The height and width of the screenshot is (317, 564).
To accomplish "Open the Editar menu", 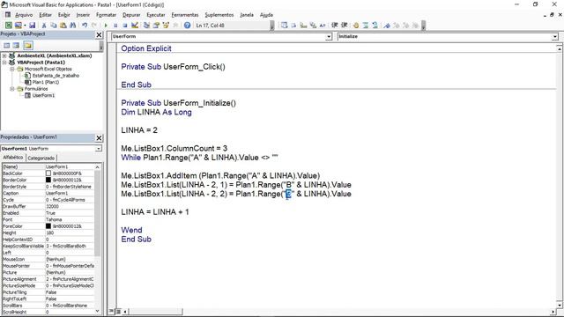I will point(45,15).
